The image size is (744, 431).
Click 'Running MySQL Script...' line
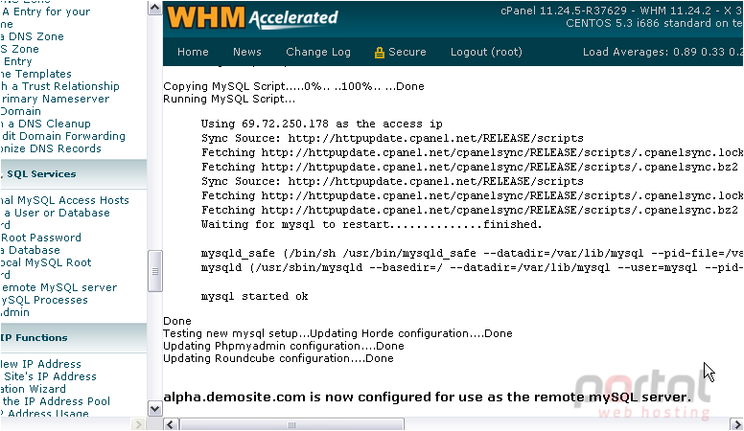tap(229, 99)
